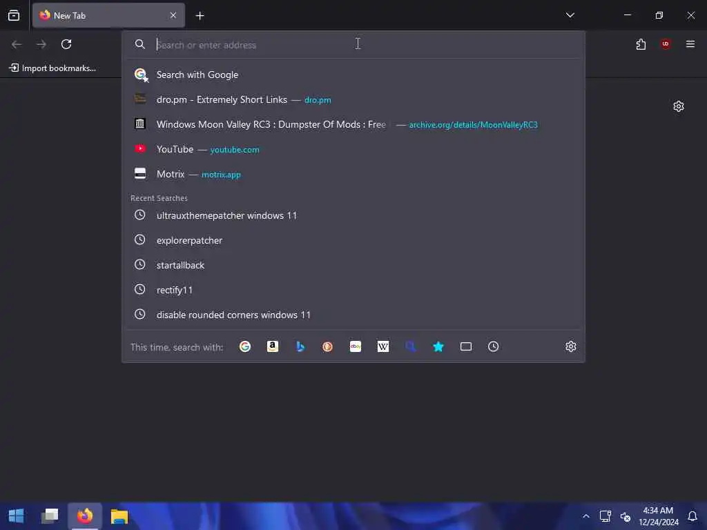
Task: Go forward with the forward arrow
Action: pyautogui.click(x=41, y=44)
